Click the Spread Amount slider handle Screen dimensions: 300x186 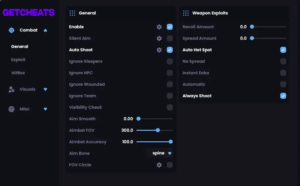coord(252,38)
